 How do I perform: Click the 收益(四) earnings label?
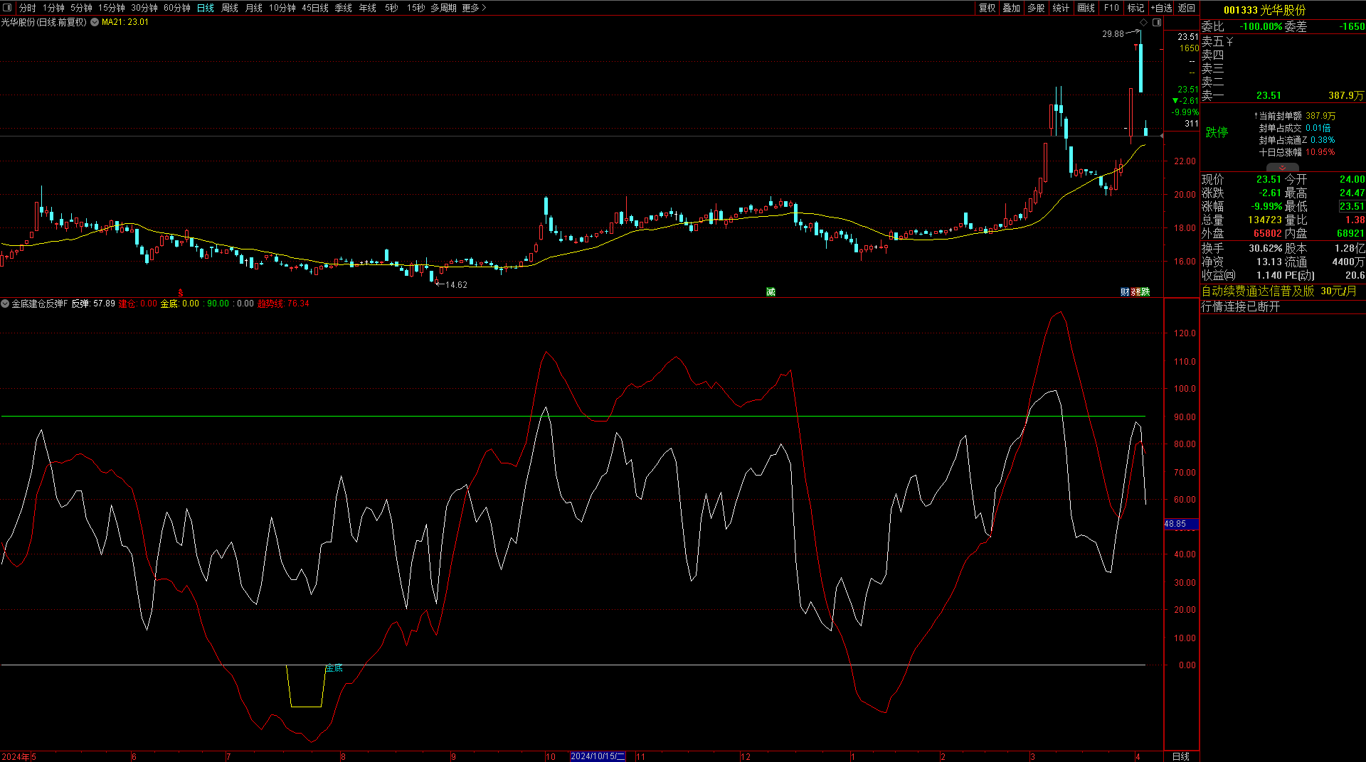[1219, 275]
